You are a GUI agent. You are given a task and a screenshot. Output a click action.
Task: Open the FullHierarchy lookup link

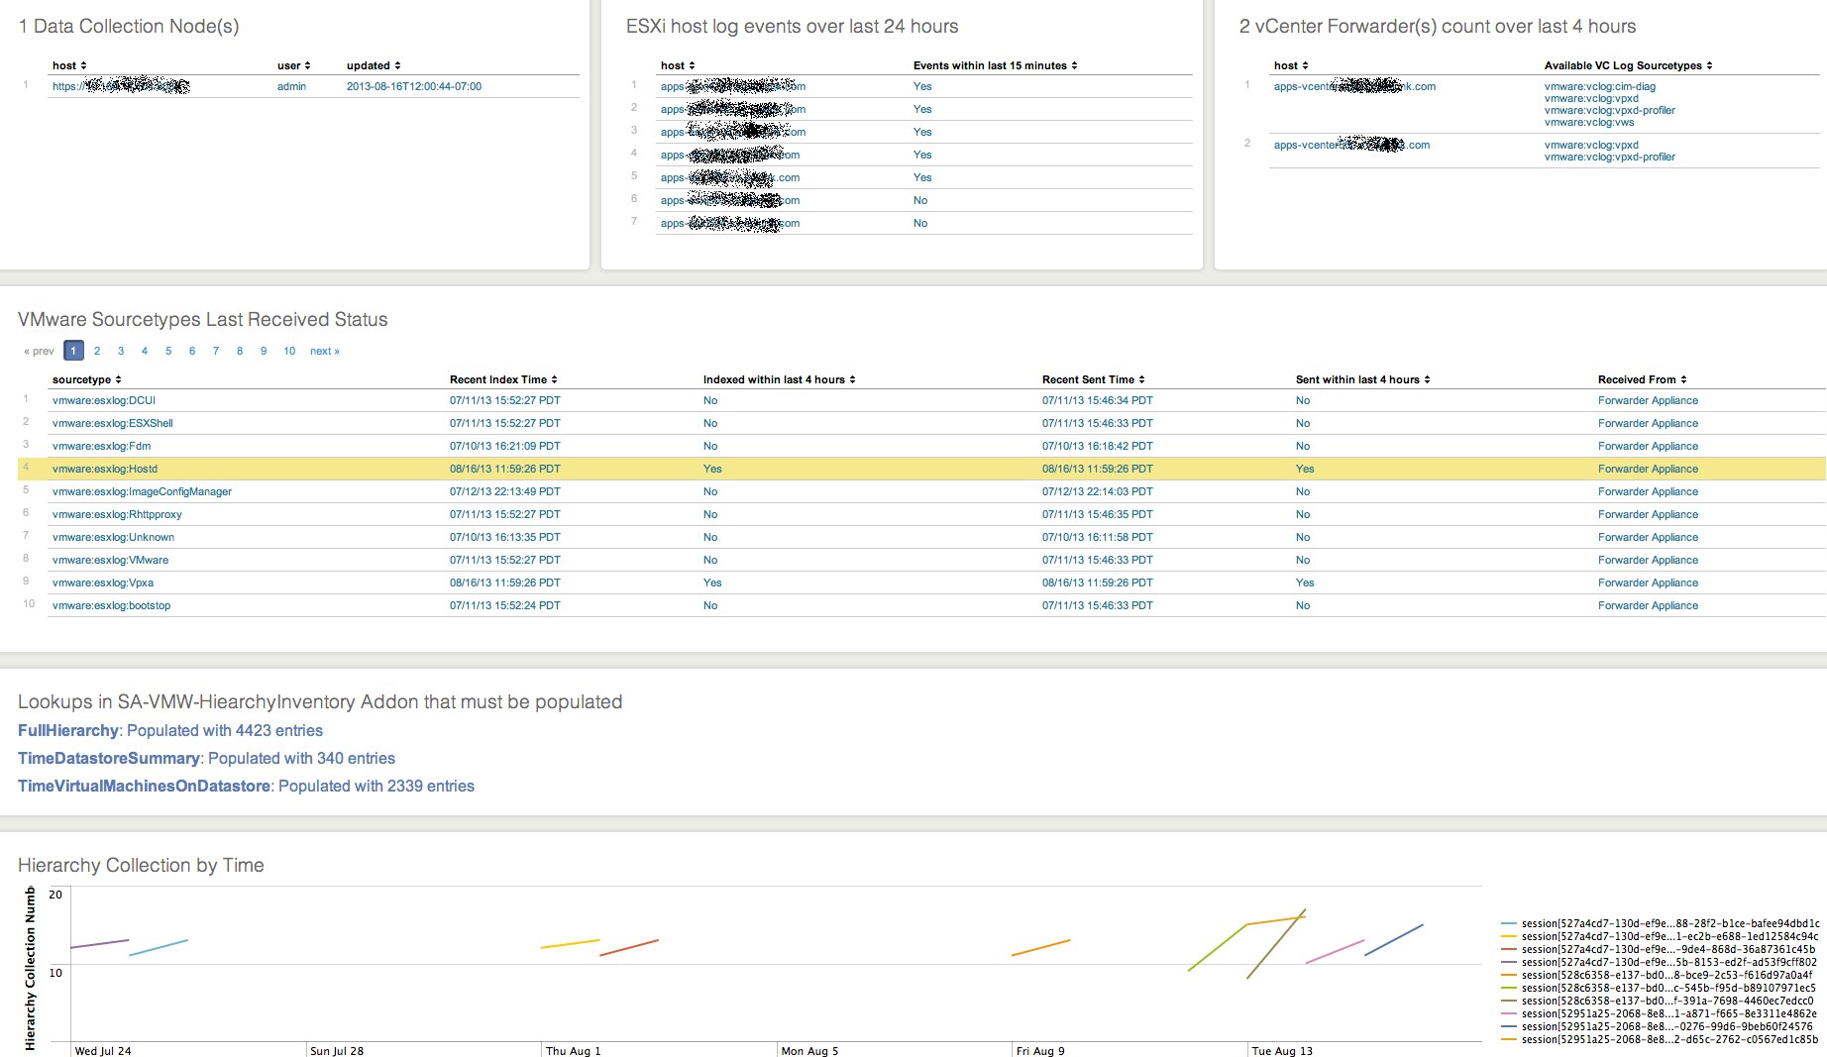click(68, 730)
